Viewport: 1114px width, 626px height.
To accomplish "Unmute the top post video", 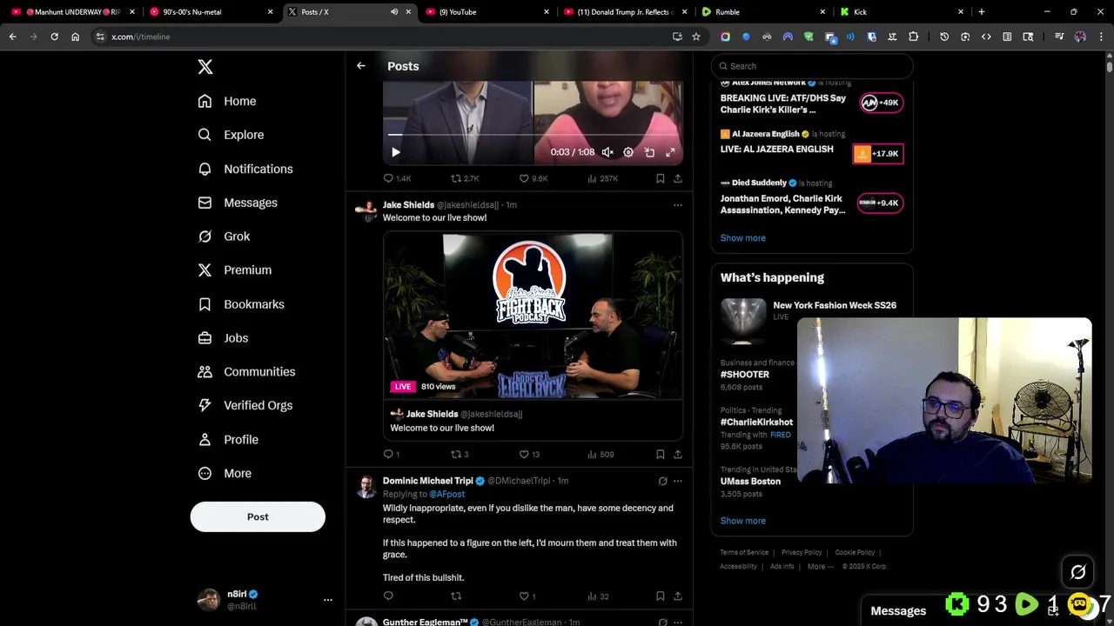I will coord(607,152).
